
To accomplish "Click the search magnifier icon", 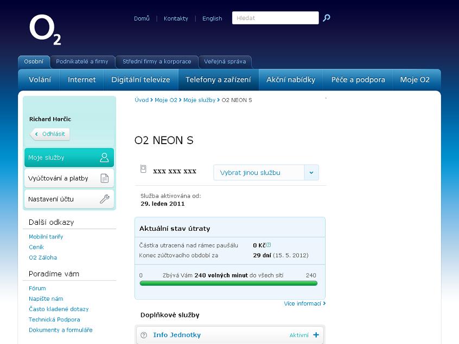I will (327, 18).
